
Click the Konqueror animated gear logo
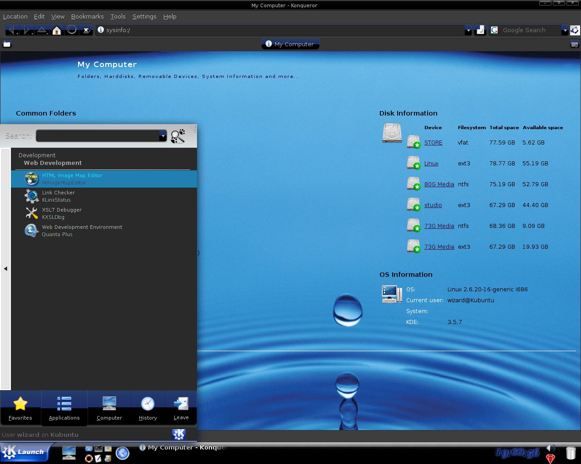[x=575, y=30]
